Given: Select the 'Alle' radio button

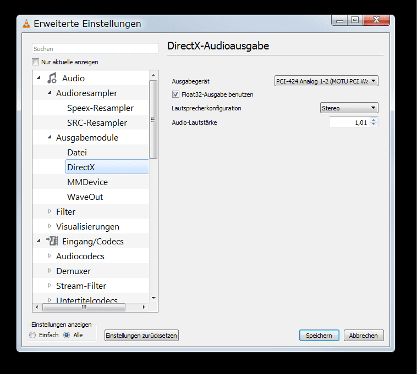Looking at the screenshot, I should [x=67, y=335].
